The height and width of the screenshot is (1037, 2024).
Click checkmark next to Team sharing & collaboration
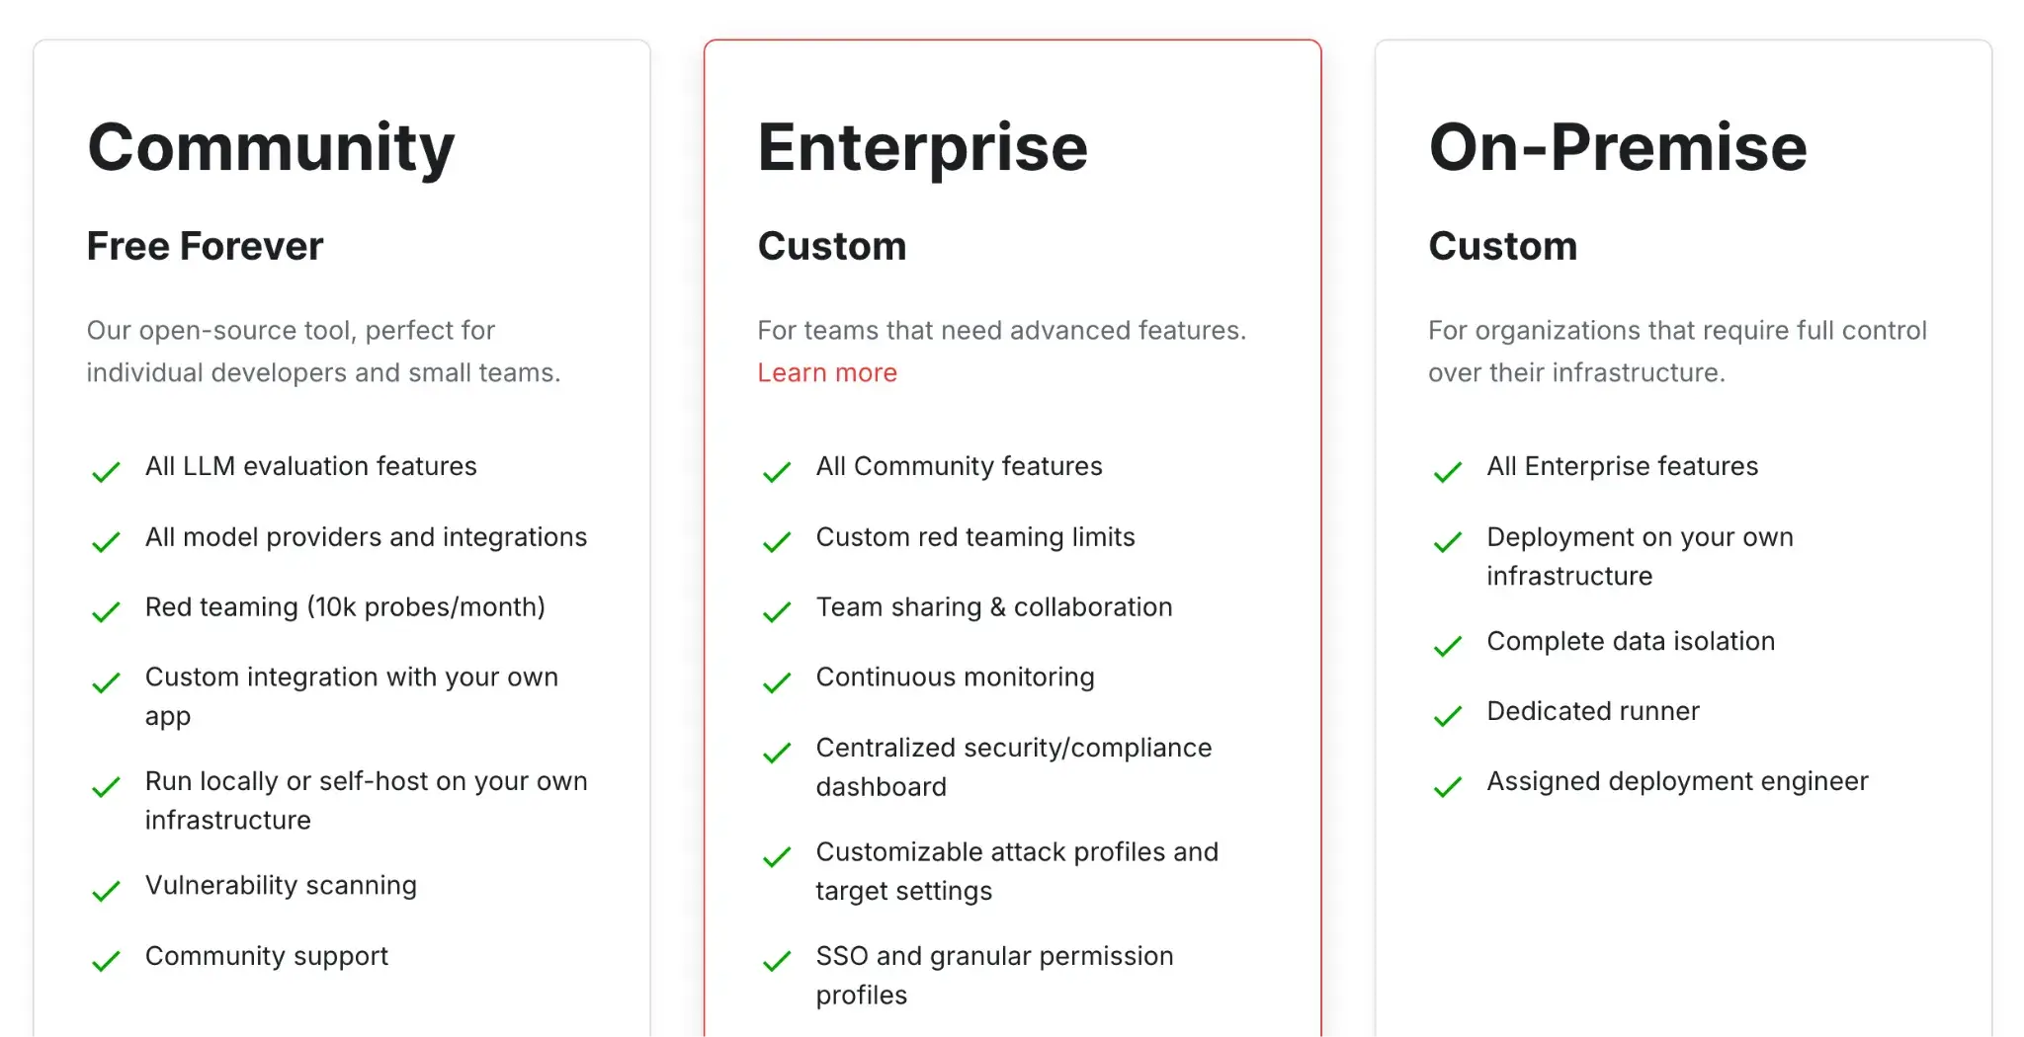[x=777, y=612]
